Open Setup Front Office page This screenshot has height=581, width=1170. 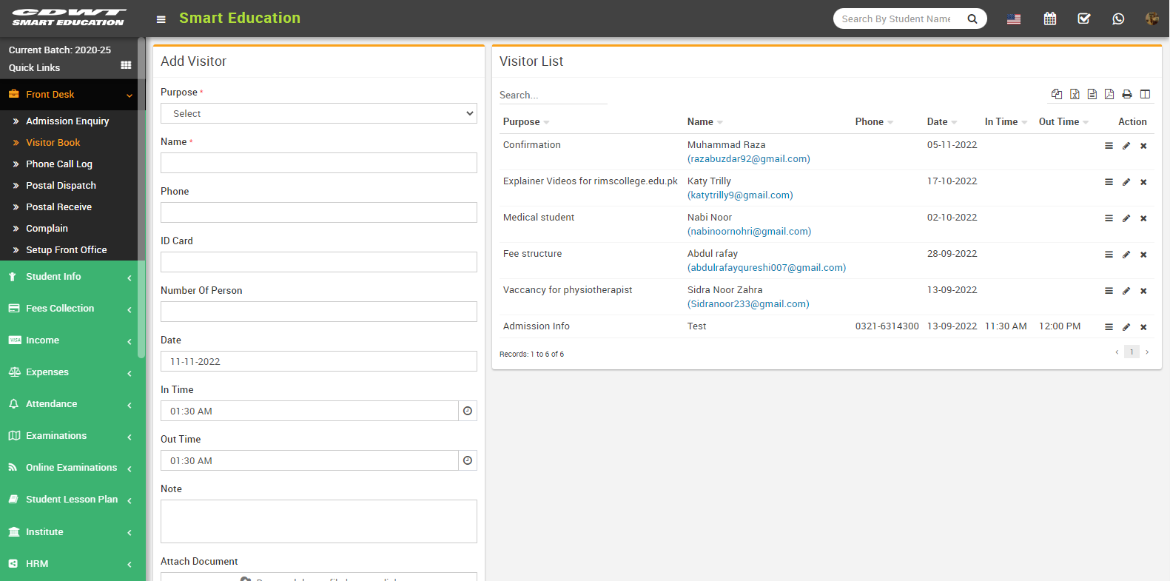pyautogui.click(x=67, y=249)
